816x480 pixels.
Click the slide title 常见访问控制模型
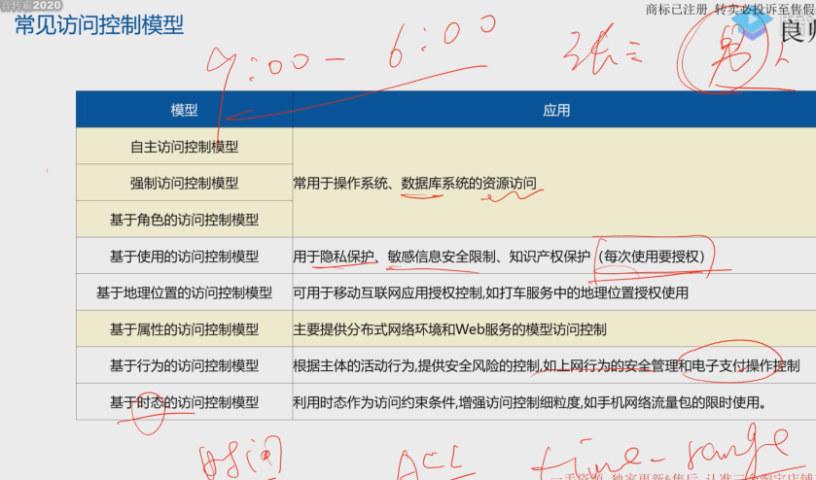[99, 24]
